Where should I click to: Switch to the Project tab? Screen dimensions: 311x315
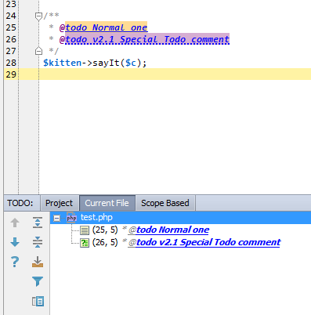coord(60,203)
